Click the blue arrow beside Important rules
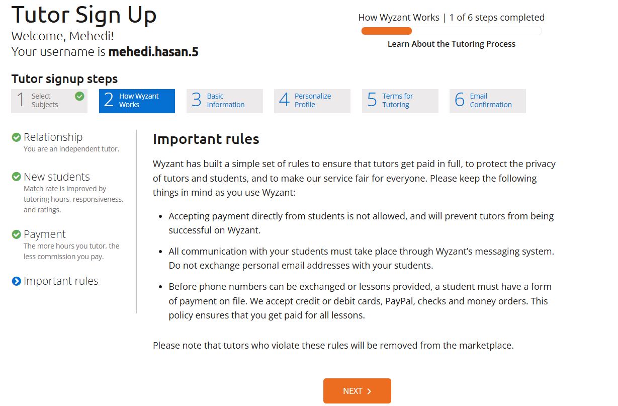 tap(16, 281)
